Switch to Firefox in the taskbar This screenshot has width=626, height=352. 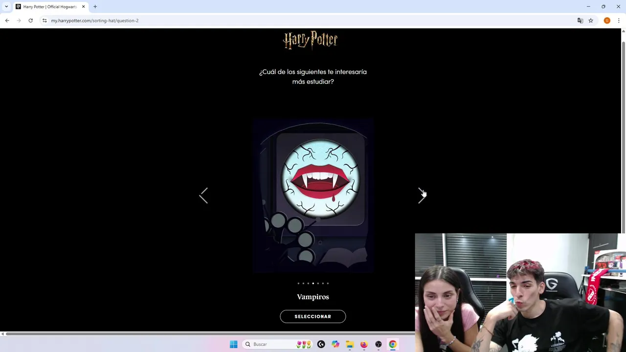click(364, 344)
